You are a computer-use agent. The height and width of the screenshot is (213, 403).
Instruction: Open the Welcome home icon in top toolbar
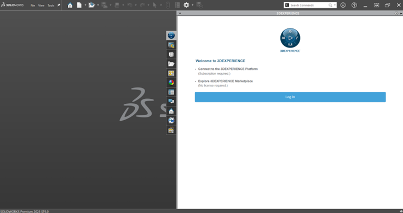tap(70, 5)
